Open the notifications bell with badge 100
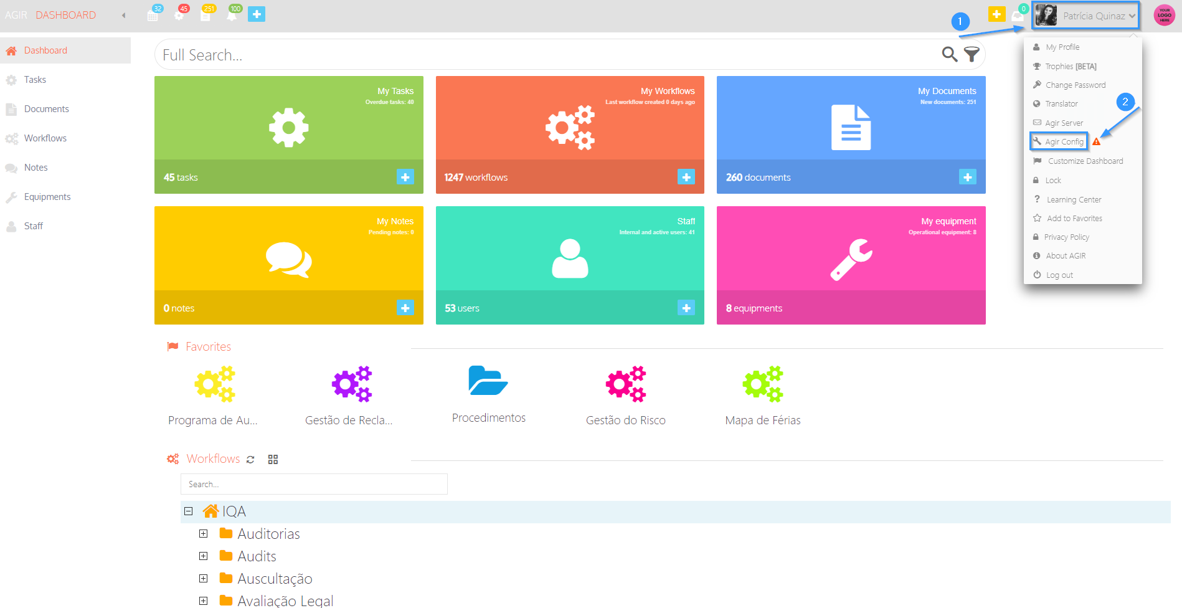 (232, 14)
